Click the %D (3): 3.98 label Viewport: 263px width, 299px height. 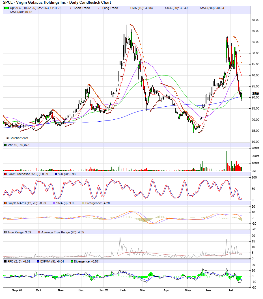(67, 174)
